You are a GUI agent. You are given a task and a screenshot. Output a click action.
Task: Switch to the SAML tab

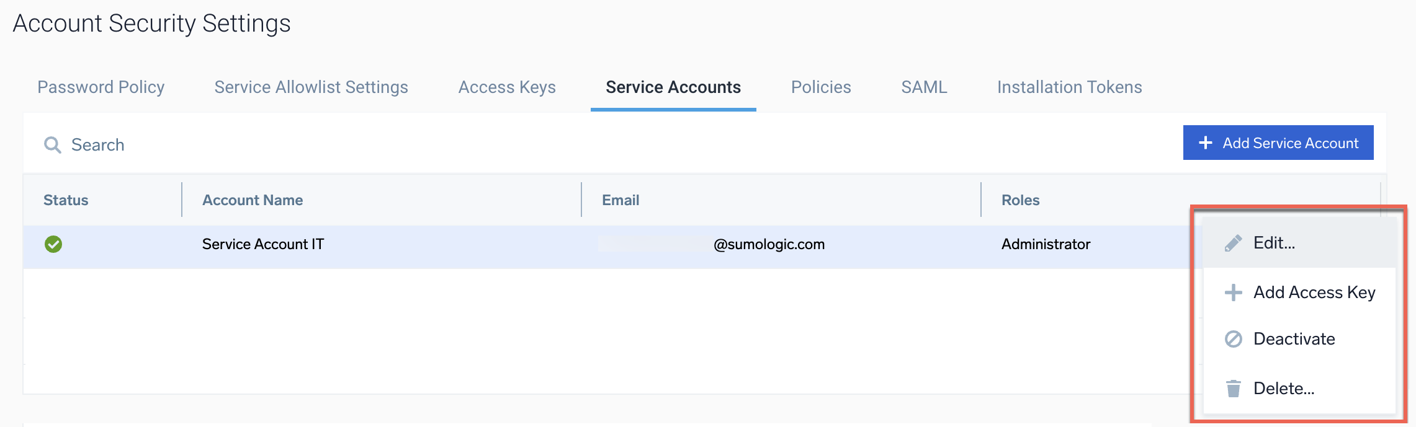coord(924,87)
